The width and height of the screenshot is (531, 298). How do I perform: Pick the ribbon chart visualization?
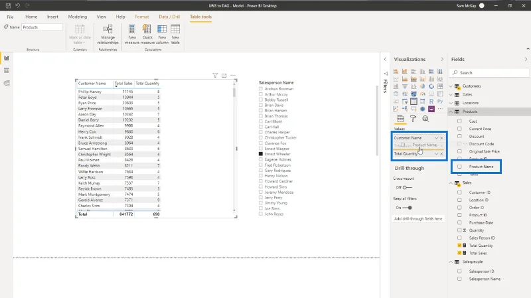pyautogui.click(x=440, y=79)
